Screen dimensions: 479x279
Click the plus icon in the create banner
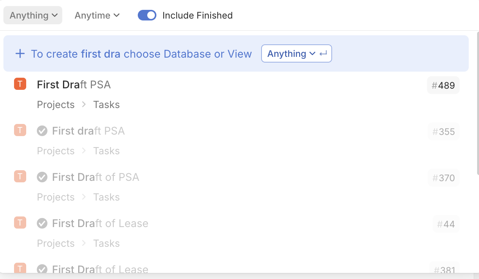20,53
